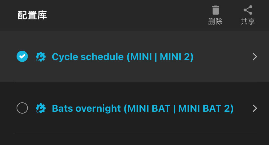The image size is (269, 145).
Task: Open Bats overnight details via right chevron
Action: click(x=255, y=108)
